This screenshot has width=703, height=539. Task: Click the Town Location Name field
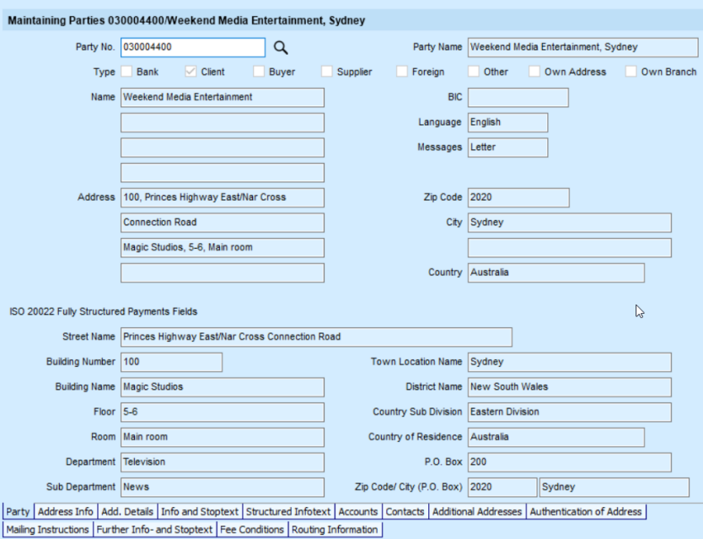pos(569,362)
